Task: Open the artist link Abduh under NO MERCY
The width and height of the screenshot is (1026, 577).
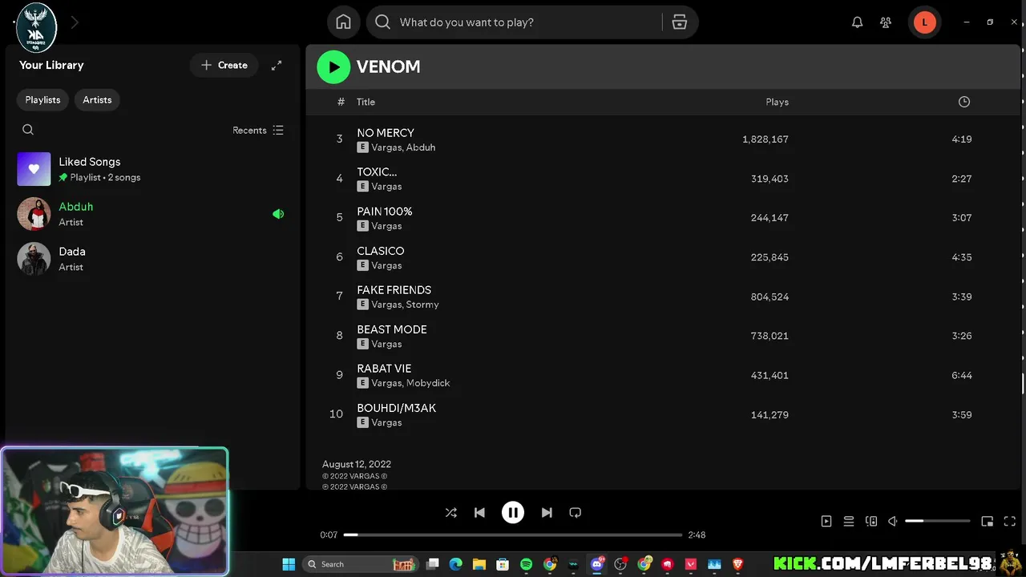Action: point(420,147)
